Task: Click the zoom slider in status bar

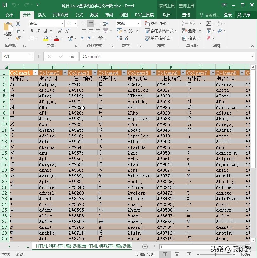Action: (x=216, y=255)
